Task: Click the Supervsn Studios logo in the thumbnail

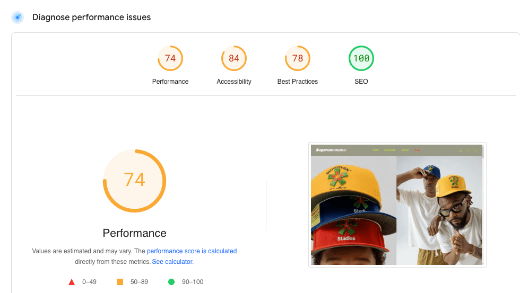Action: click(331, 150)
